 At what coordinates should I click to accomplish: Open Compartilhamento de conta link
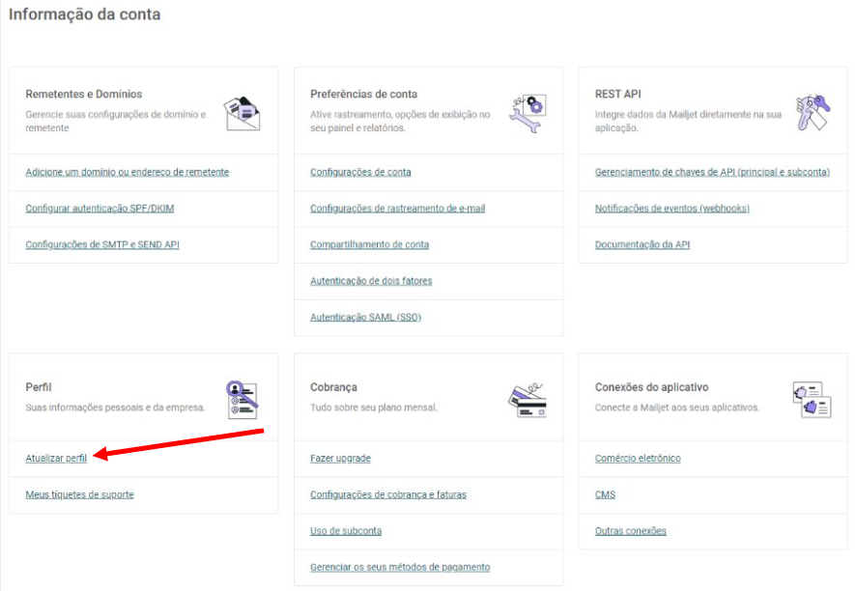point(370,244)
